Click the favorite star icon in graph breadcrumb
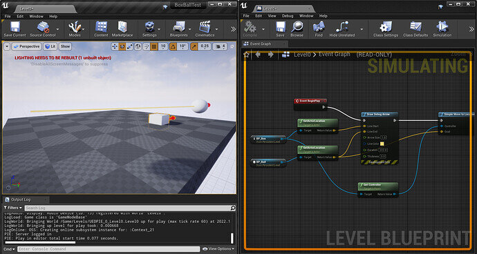This screenshot has height=254, width=477. pos(247,55)
